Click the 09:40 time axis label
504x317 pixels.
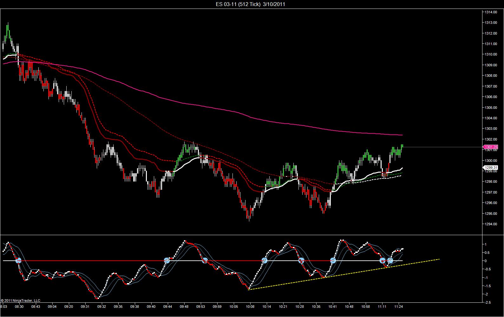151,307
